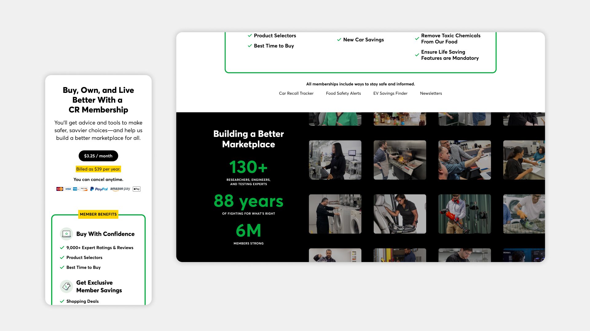Select the washing machine tester photo
The width and height of the screenshot is (590, 331).
(x=335, y=214)
